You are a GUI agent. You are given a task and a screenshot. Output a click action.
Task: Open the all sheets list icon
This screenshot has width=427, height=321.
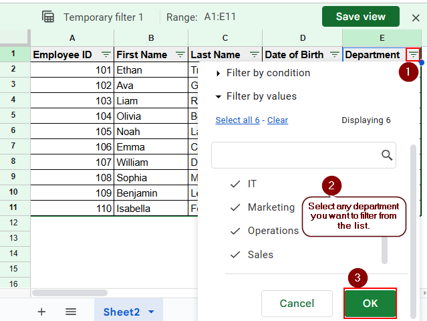(71, 312)
